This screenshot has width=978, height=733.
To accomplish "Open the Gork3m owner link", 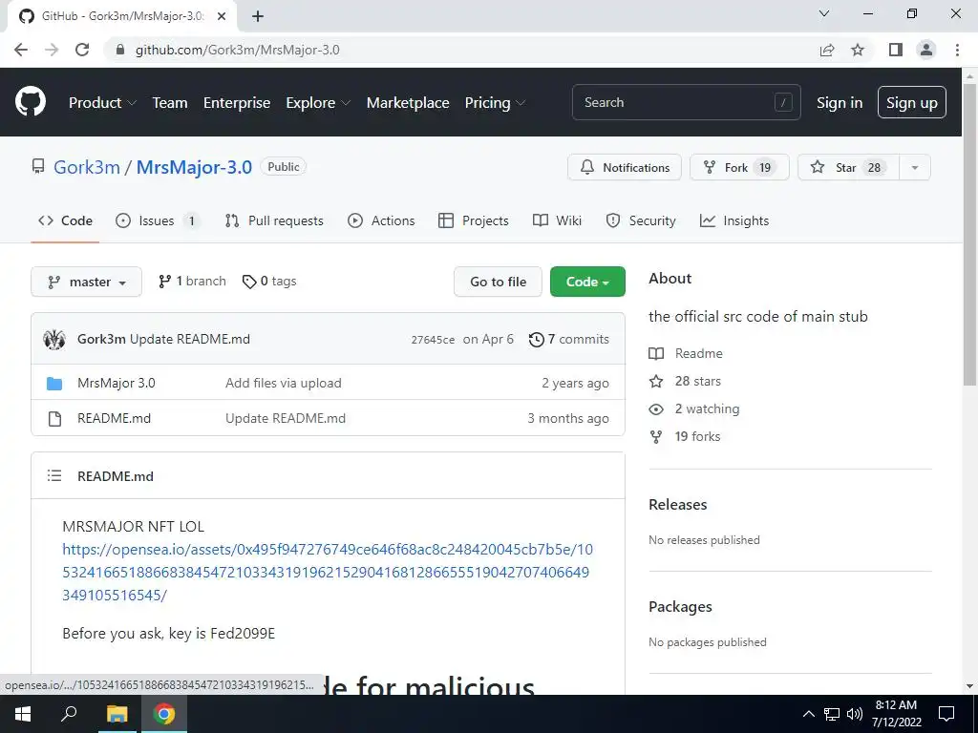I will pos(87,167).
